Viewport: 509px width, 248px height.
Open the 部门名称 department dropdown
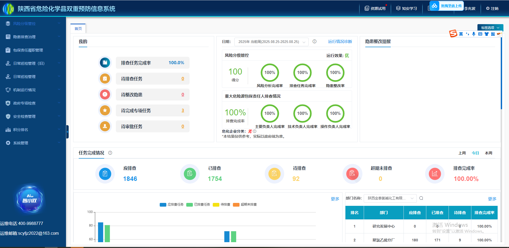pyautogui.click(x=390, y=198)
